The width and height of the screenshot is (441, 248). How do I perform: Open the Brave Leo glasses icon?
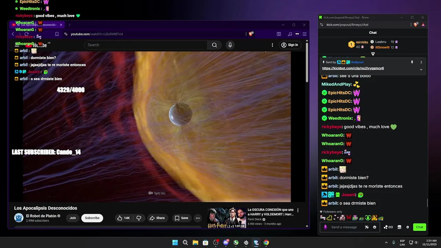297,34
